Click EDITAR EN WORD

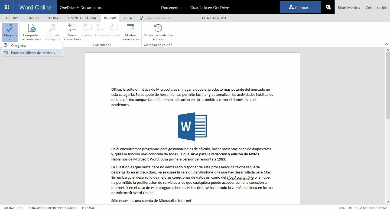[213, 18]
